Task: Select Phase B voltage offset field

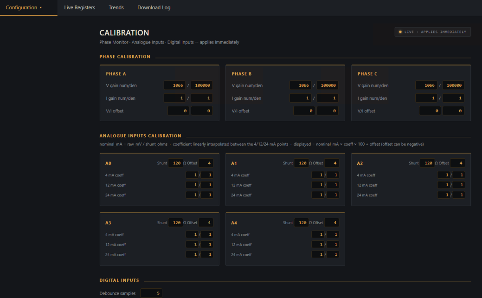Action: point(304,111)
